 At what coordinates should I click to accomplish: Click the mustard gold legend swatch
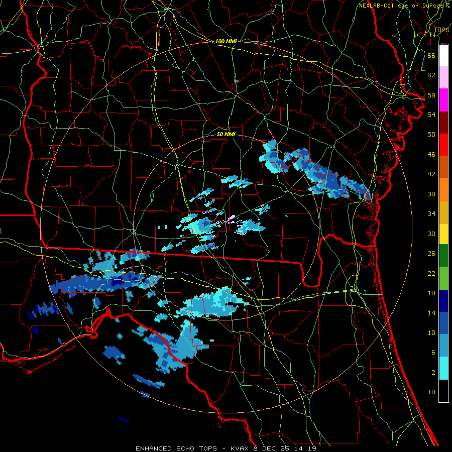[x=443, y=212]
